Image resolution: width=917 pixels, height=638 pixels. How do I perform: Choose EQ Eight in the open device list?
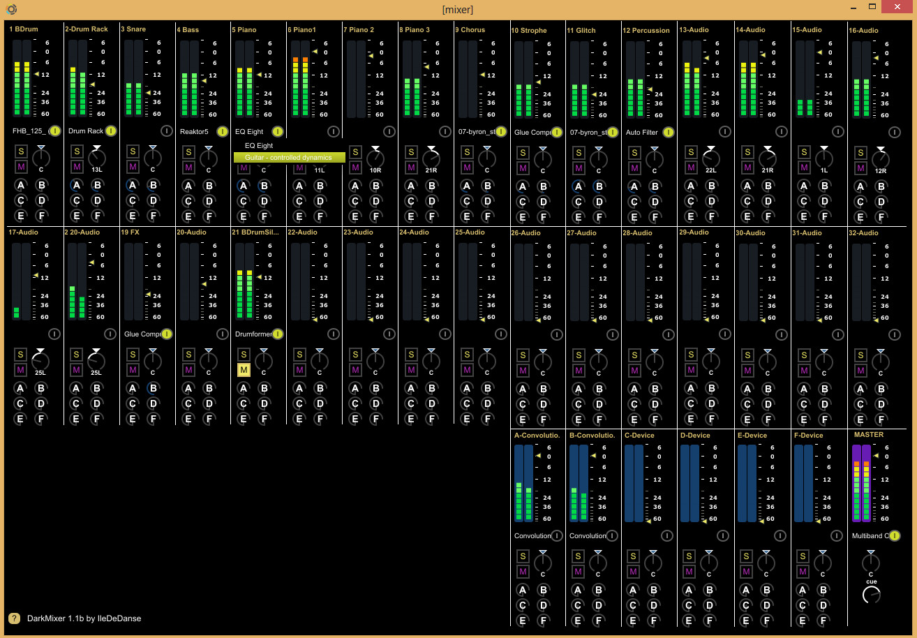pos(259,146)
